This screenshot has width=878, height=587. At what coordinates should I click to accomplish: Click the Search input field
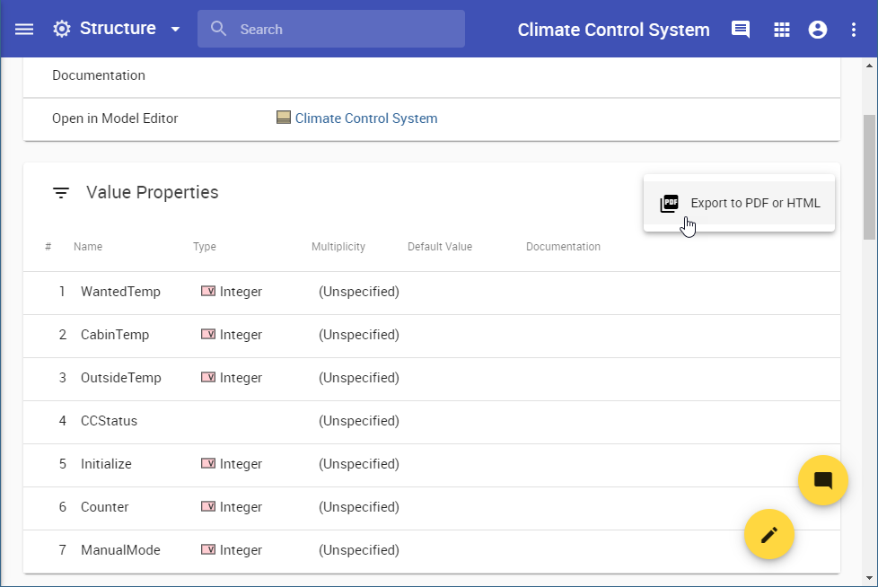click(x=341, y=30)
